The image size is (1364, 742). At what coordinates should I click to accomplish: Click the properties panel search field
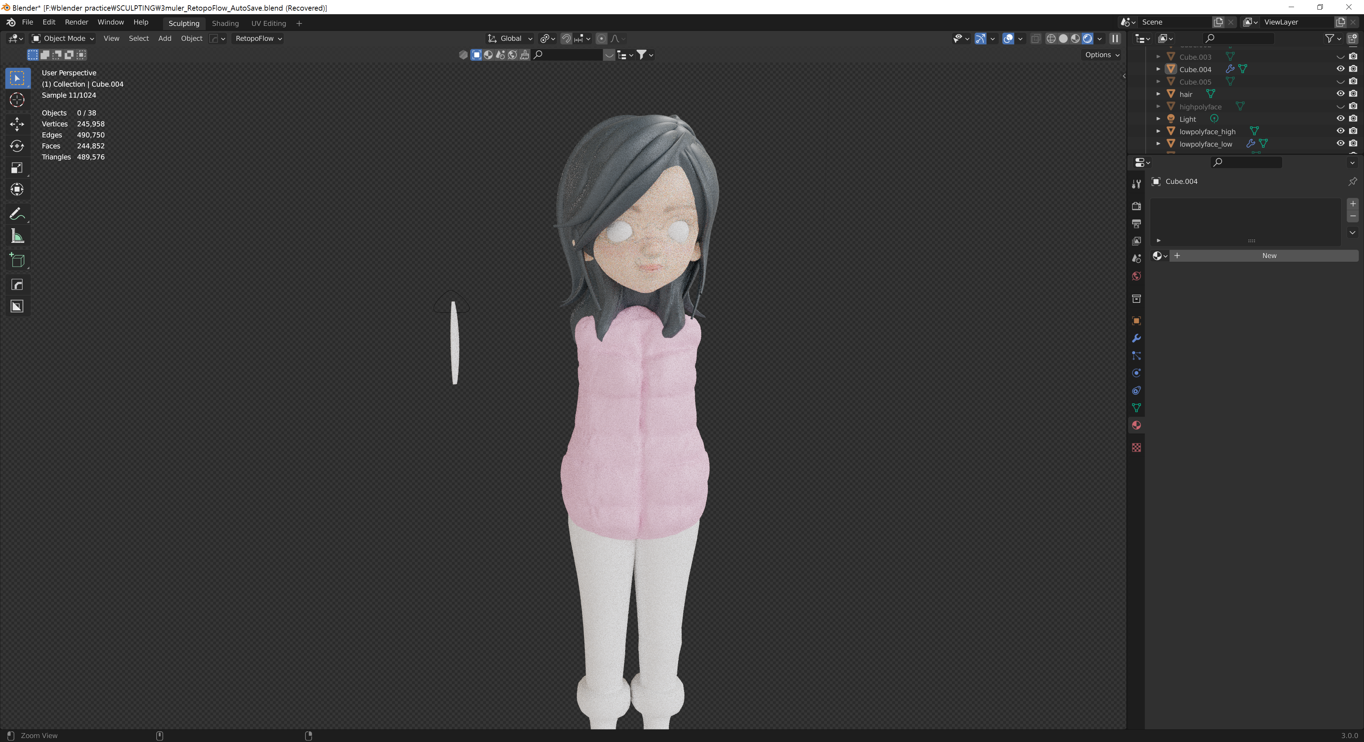tap(1246, 162)
